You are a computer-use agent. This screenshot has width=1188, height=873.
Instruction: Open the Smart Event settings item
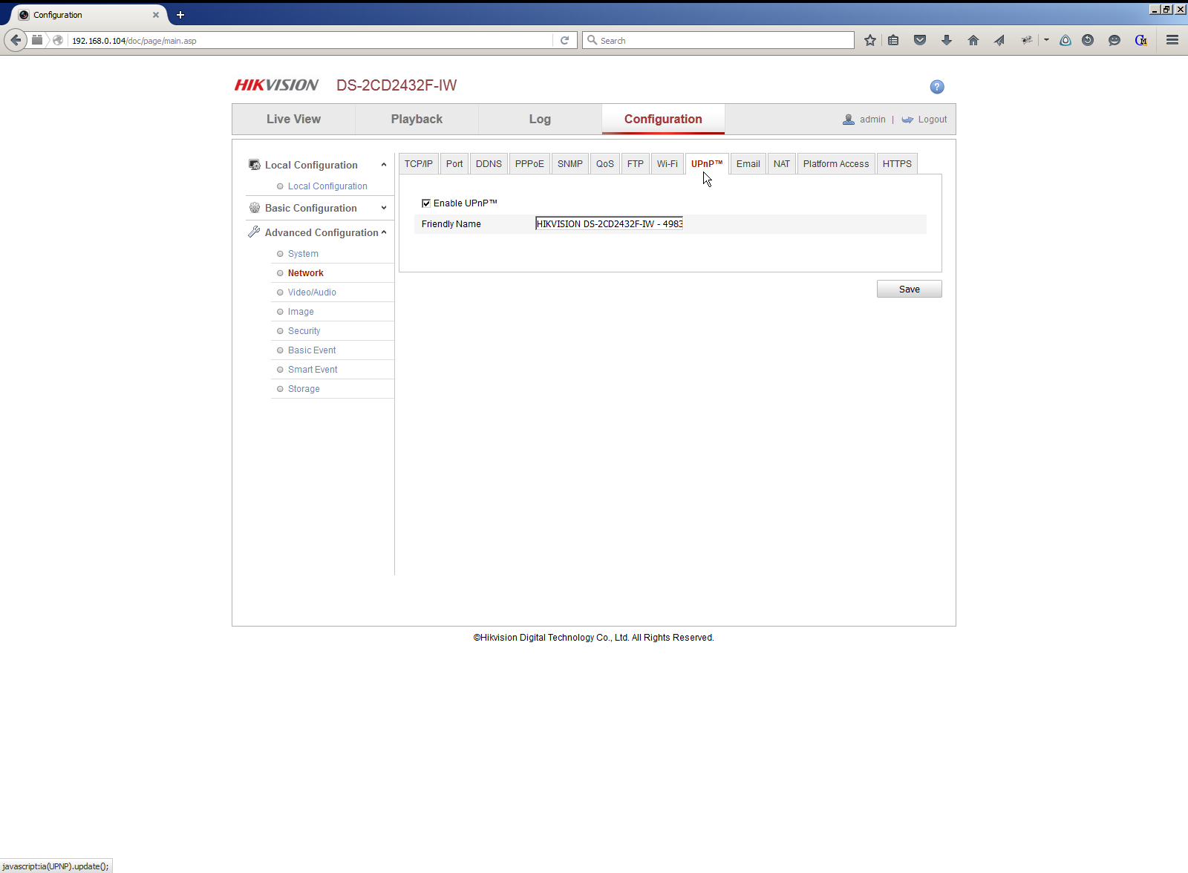313,370
